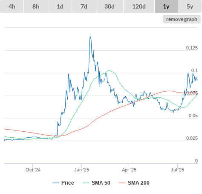Select the 30d range tab
The width and height of the screenshot is (202, 194).
pos(110,6)
